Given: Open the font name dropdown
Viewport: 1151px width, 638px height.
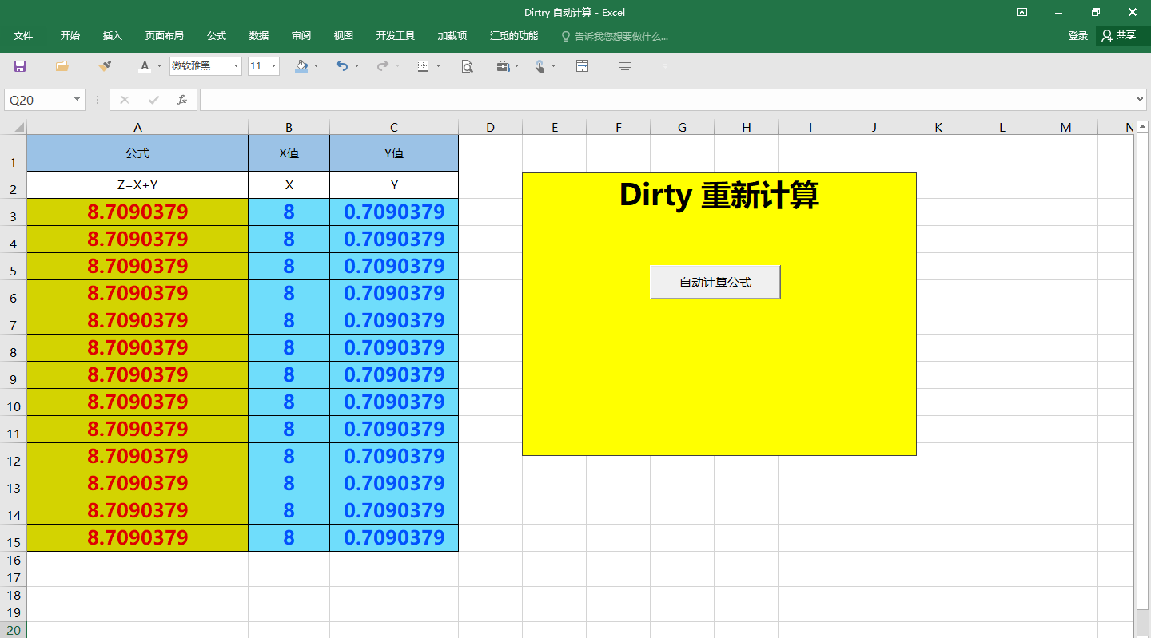Looking at the screenshot, I should coord(237,66).
